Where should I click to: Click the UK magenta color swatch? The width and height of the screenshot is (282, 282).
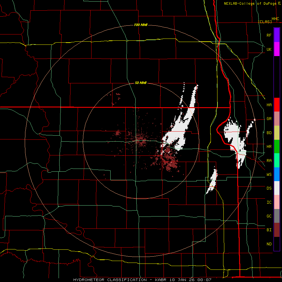277,49
